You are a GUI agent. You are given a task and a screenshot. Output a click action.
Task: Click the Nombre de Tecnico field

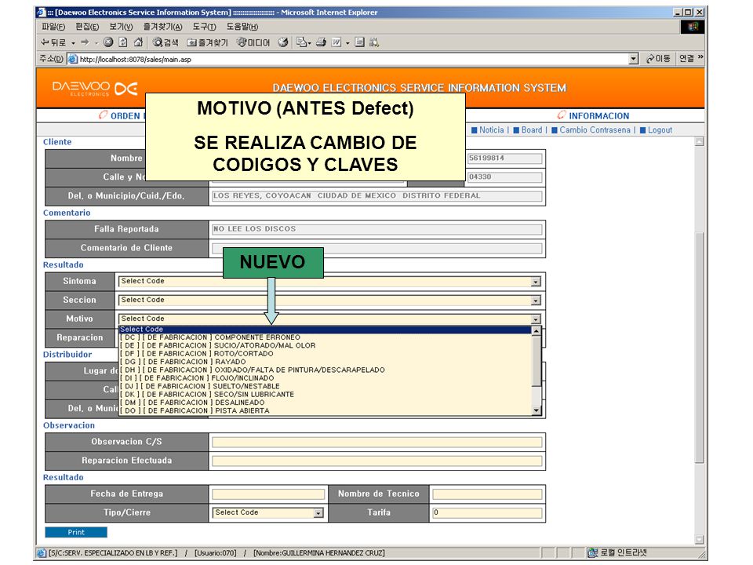click(487, 494)
